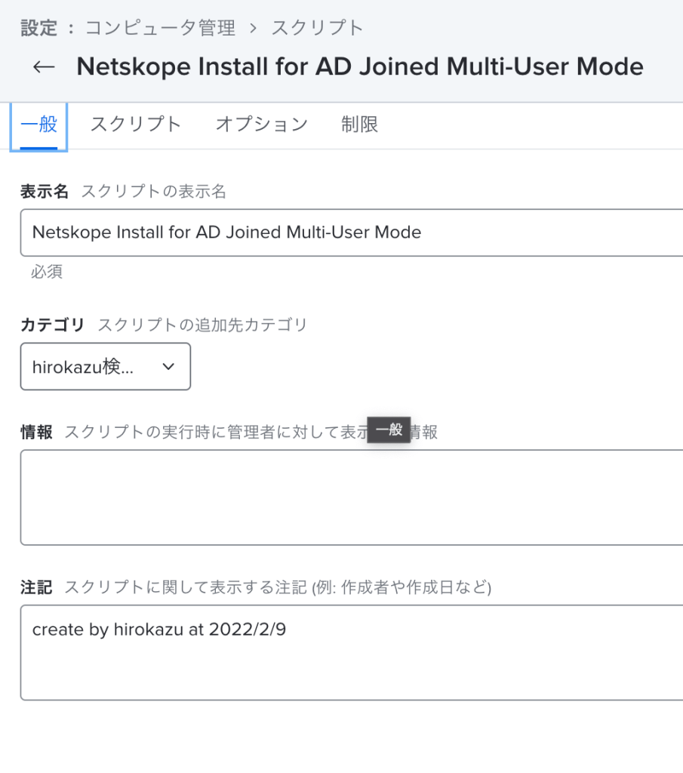Click the 表示名 field label
The height and width of the screenshot is (773, 683).
[x=45, y=191]
